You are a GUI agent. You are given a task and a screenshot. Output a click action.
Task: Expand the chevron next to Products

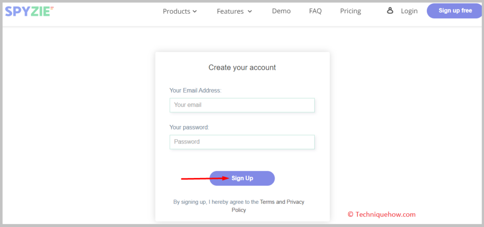(195, 11)
